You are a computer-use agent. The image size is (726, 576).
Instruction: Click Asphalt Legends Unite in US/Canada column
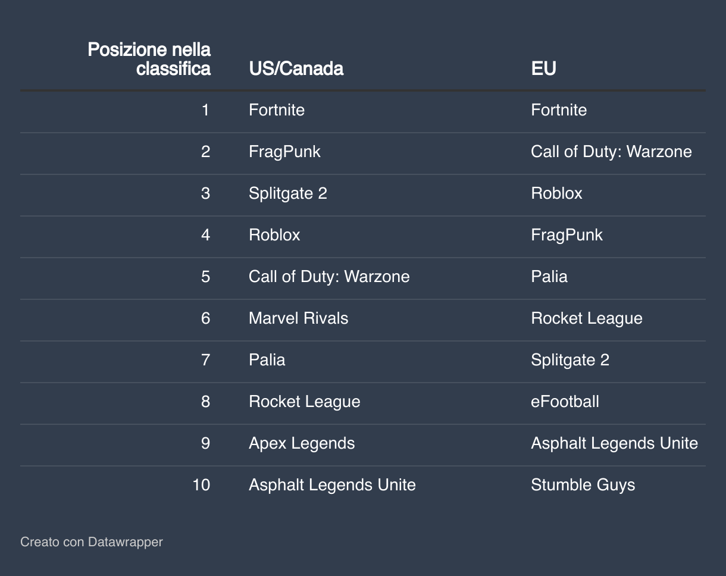point(332,485)
